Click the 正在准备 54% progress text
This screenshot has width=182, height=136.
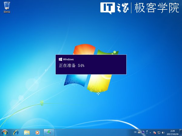pyautogui.click(x=72, y=66)
